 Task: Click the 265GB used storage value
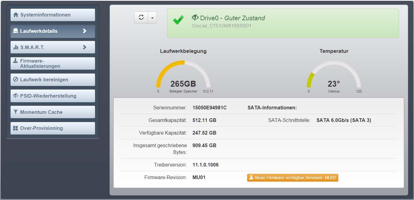click(183, 84)
